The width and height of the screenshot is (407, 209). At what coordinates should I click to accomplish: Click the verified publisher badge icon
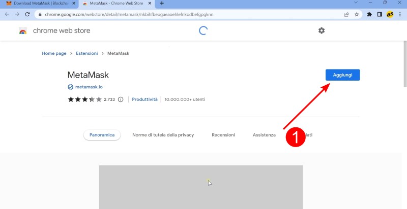[70, 87]
